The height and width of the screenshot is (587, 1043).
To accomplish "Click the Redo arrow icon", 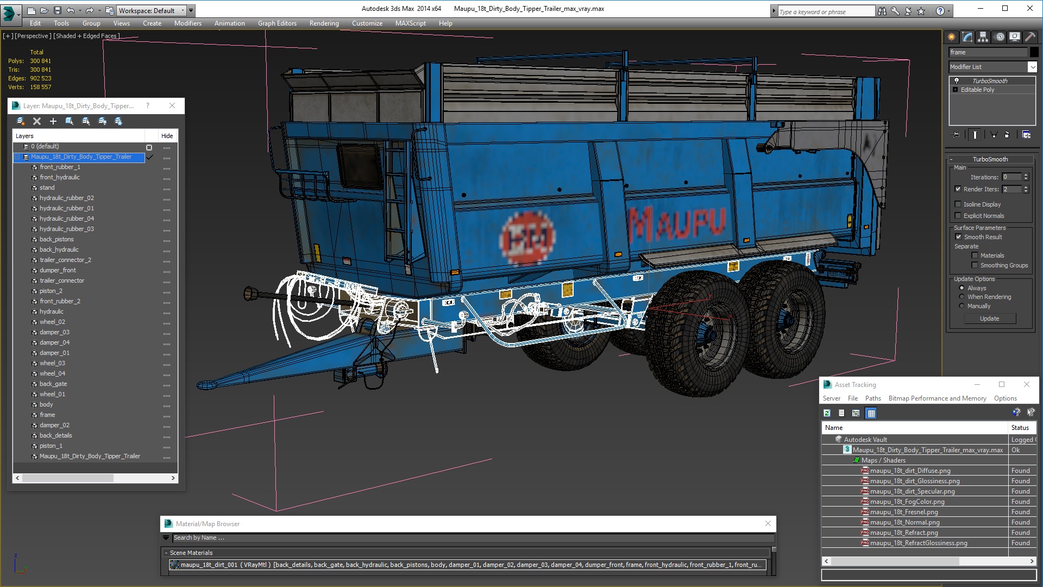I will 90,10.
